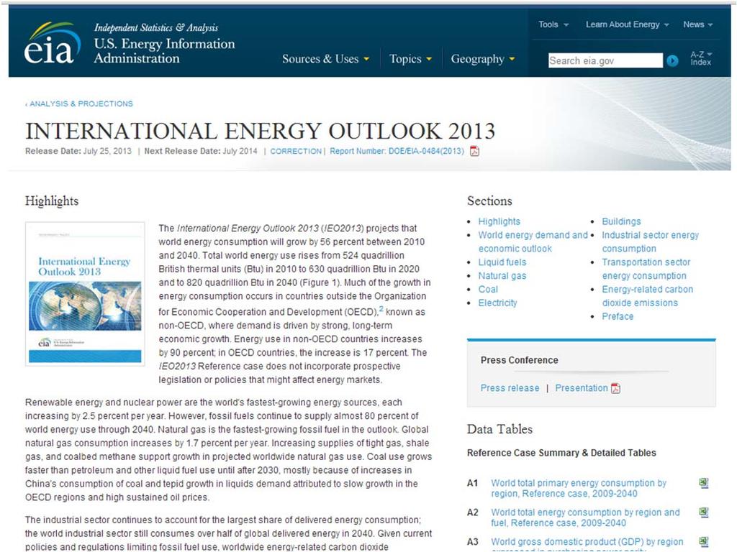Open the Press release link
This screenshot has width=737, height=552.
(x=510, y=388)
